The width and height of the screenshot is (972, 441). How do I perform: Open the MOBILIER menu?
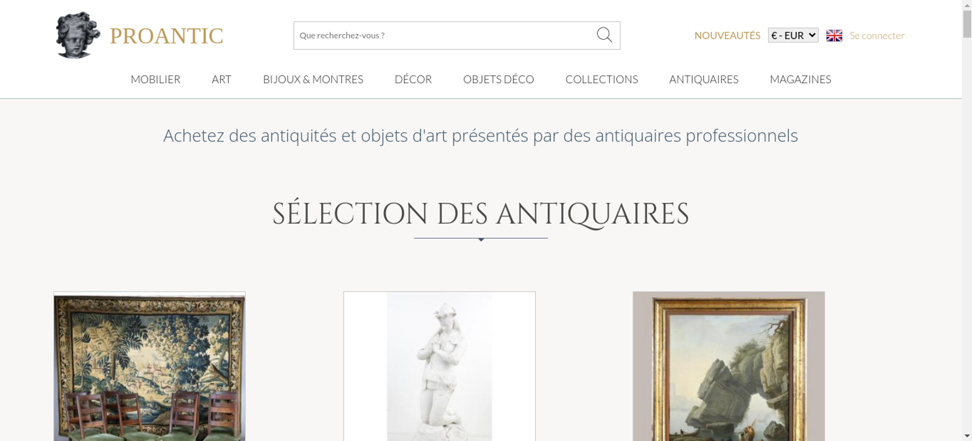(x=156, y=79)
